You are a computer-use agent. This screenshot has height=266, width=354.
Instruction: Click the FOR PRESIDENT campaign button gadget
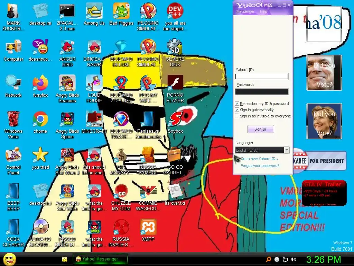[x=319, y=161]
